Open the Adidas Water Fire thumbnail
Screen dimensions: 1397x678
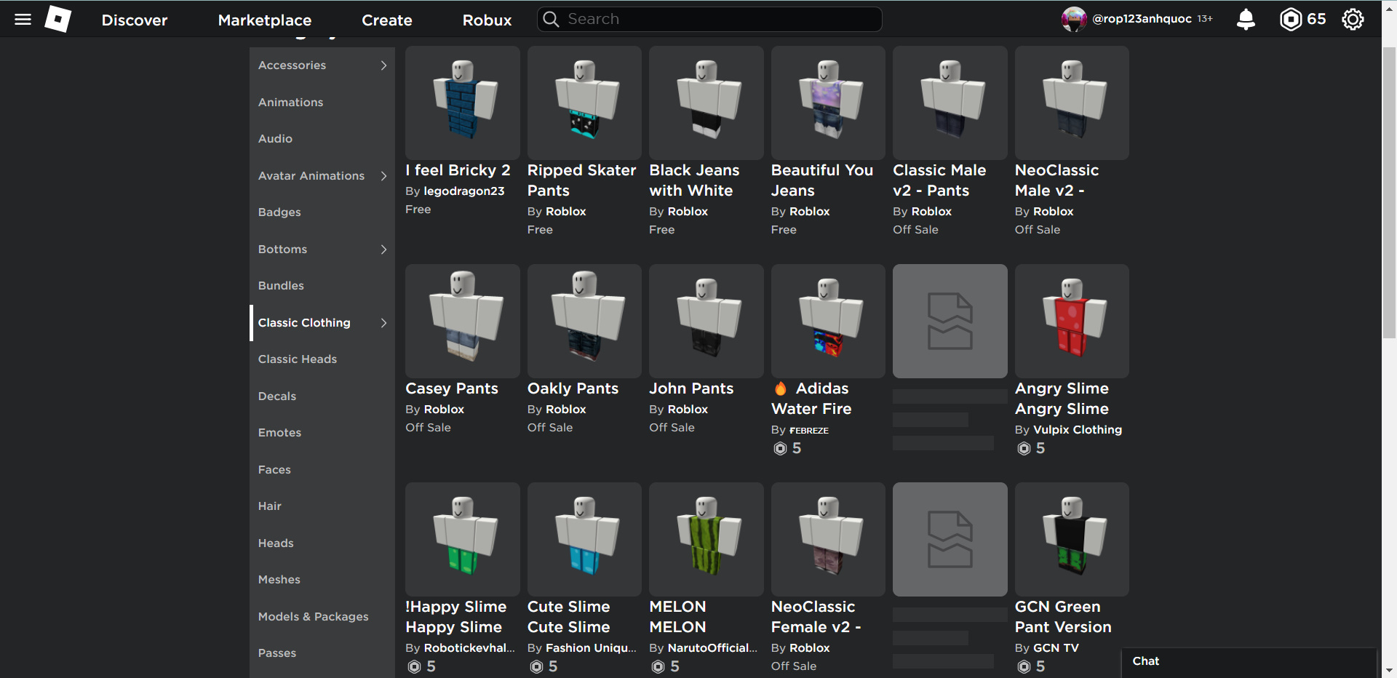point(828,321)
